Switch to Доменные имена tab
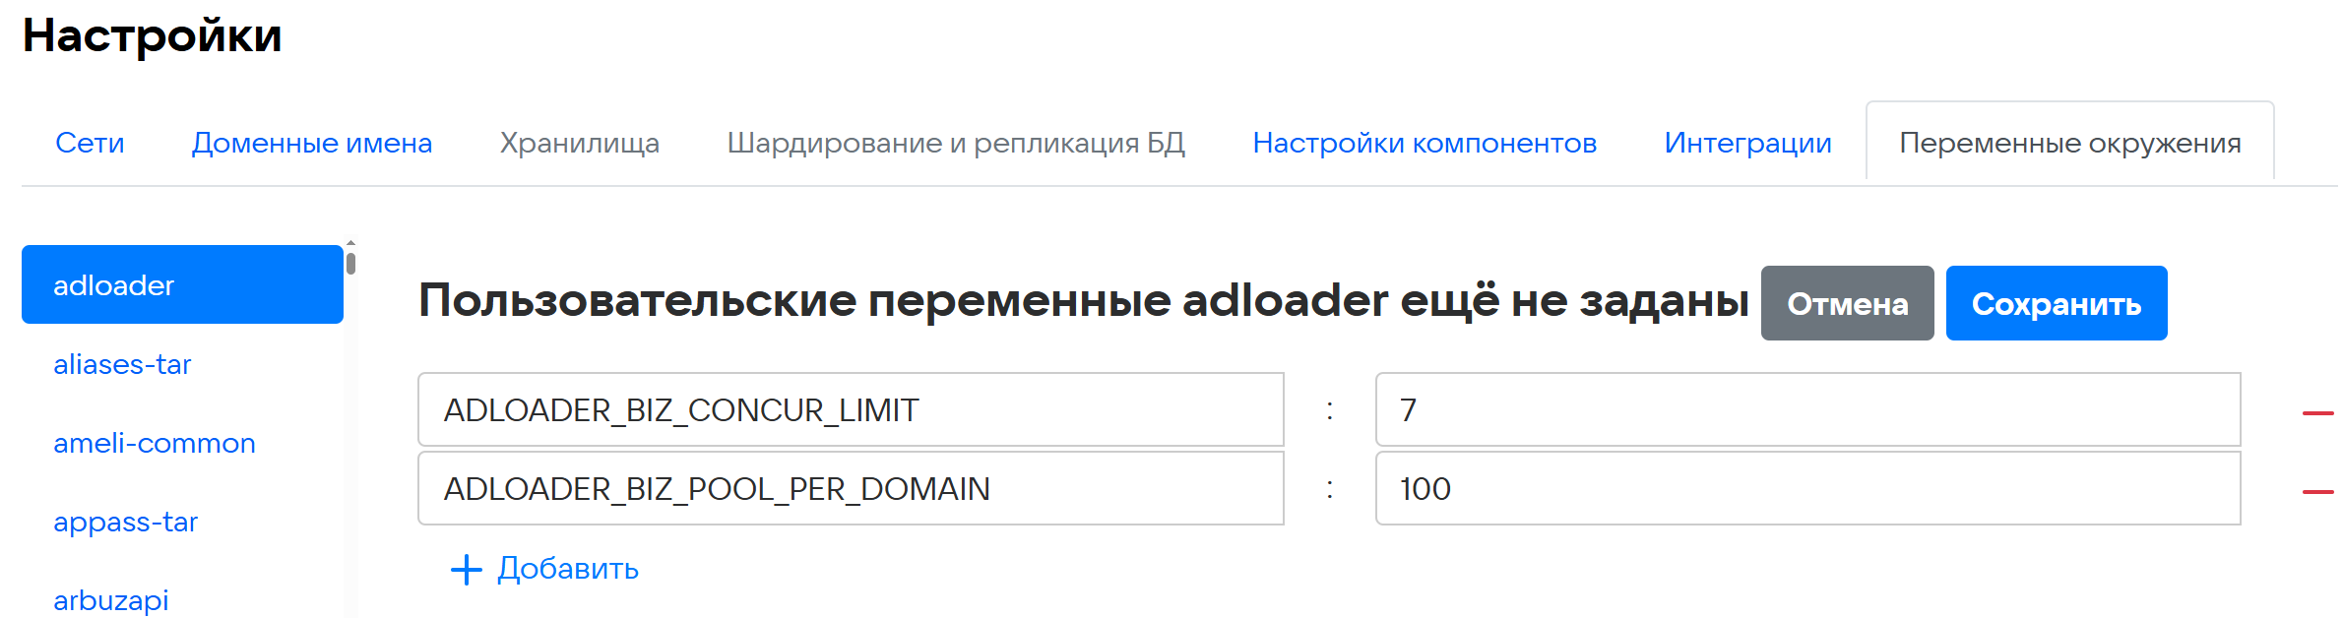Image resolution: width=2343 pixels, height=618 pixels. coord(312,144)
